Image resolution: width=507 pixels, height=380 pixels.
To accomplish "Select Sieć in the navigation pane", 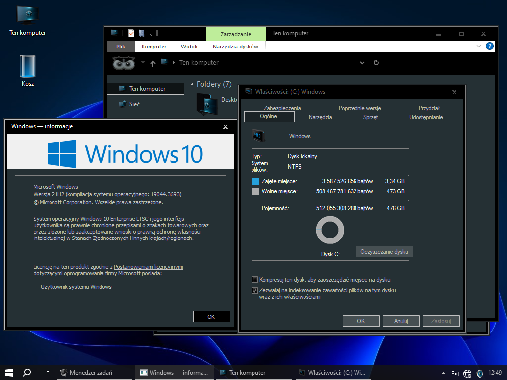I will coord(134,104).
